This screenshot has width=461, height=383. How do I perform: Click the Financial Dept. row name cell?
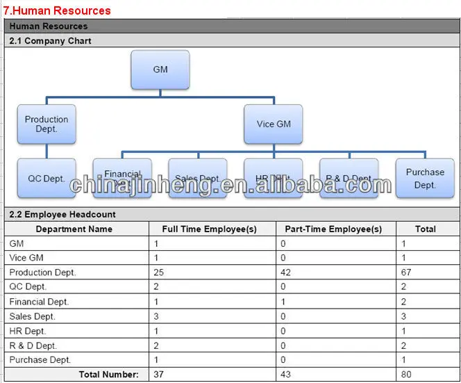pos(39,302)
